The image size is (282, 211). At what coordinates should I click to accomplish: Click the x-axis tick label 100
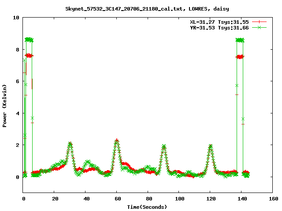point(180,199)
